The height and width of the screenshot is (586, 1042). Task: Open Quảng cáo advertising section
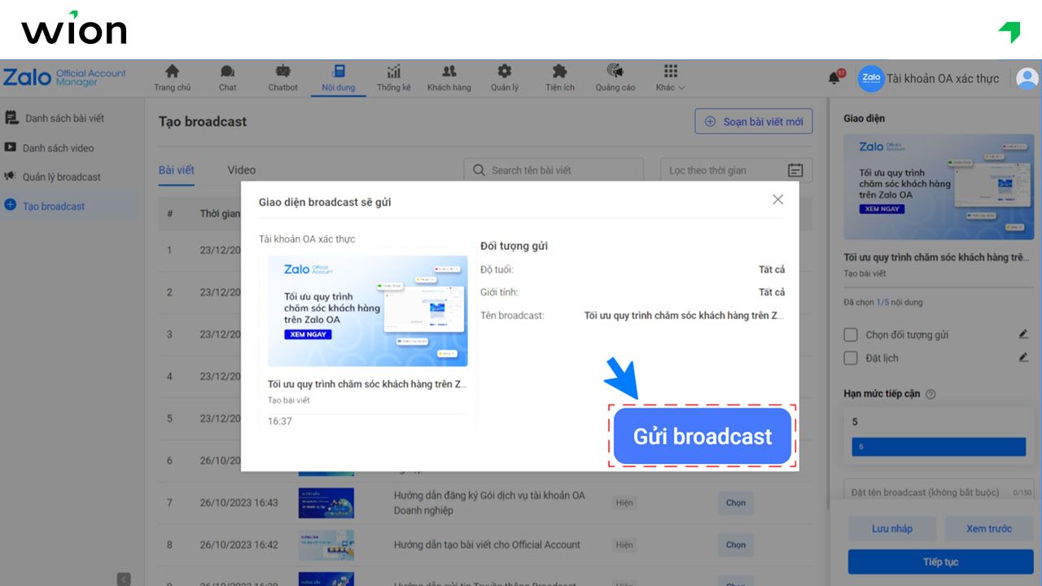[x=615, y=77]
